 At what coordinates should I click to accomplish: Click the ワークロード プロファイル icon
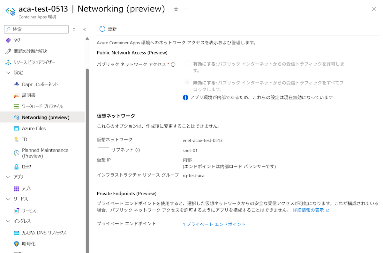click(x=17, y=106)
